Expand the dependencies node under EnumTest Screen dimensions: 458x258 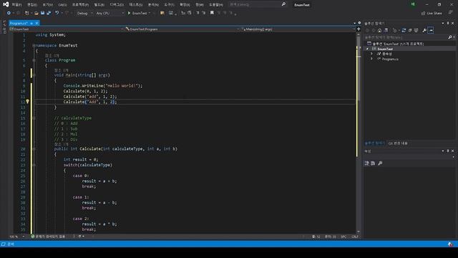click(371, 54)
